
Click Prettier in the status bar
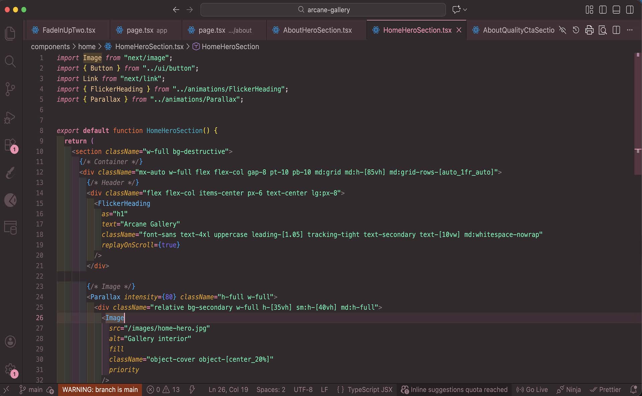605,390
